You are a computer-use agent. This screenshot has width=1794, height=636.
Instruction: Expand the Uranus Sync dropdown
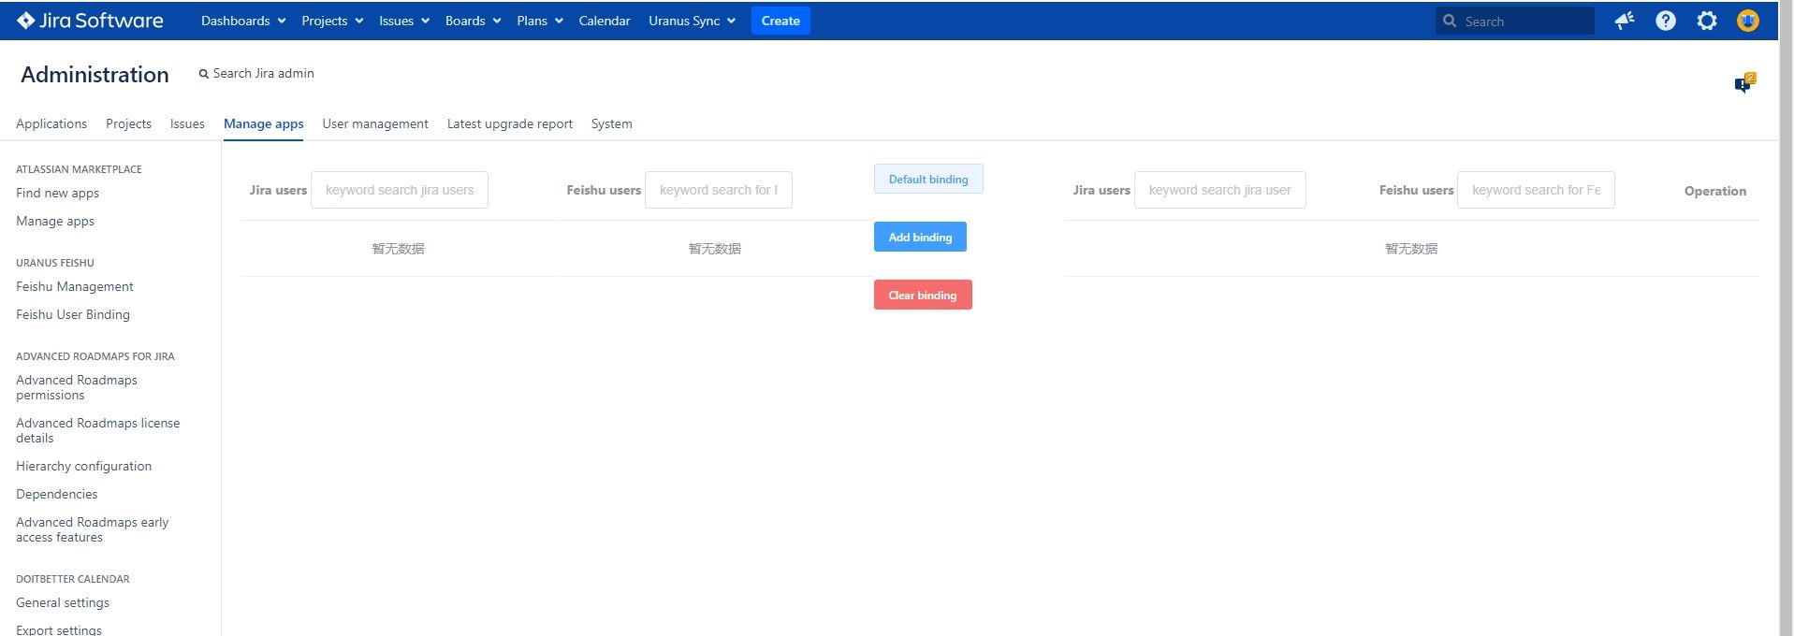point(693,21)
